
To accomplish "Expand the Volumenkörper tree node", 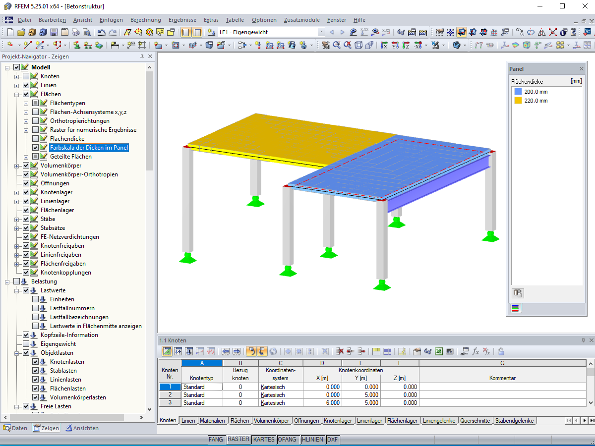I will (x=17, y=166).
